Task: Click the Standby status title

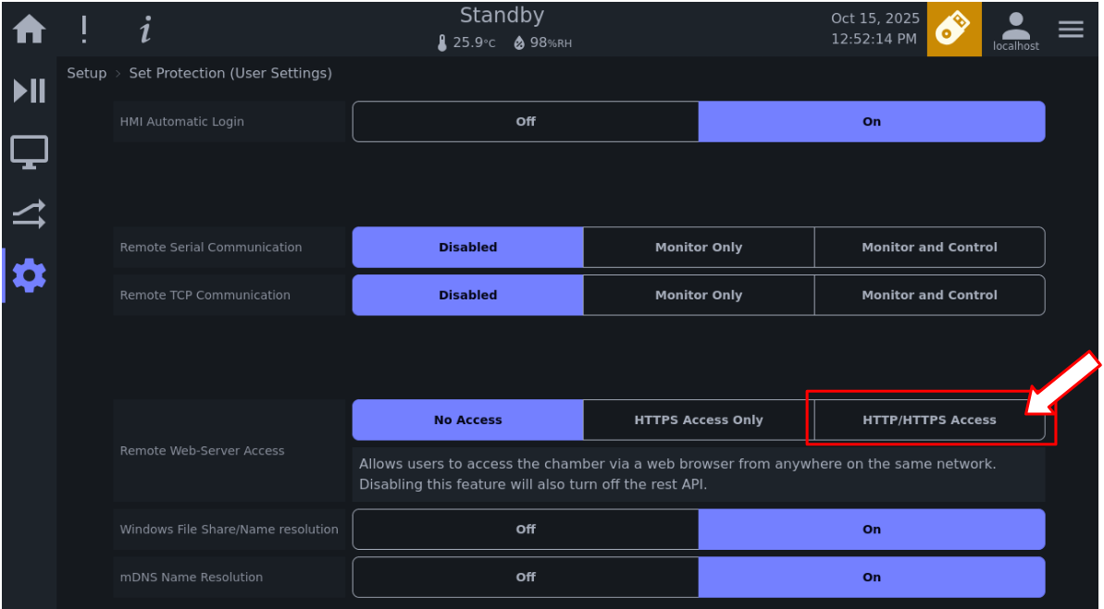Action: [502, 16]
